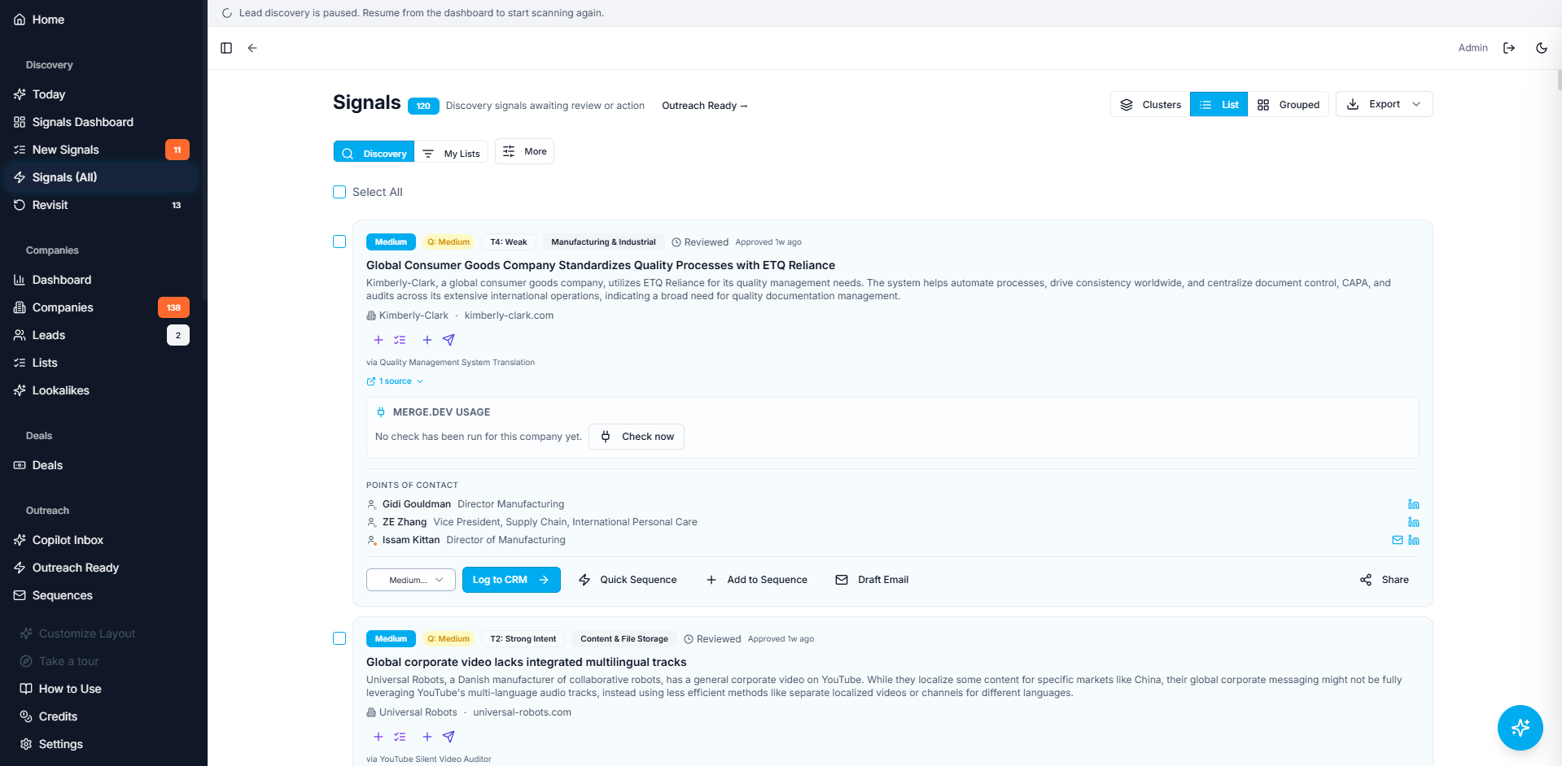Viewport: 1562px width, 766px height.
Task: Open Lists in the sidebar
Action: point(101,363)
